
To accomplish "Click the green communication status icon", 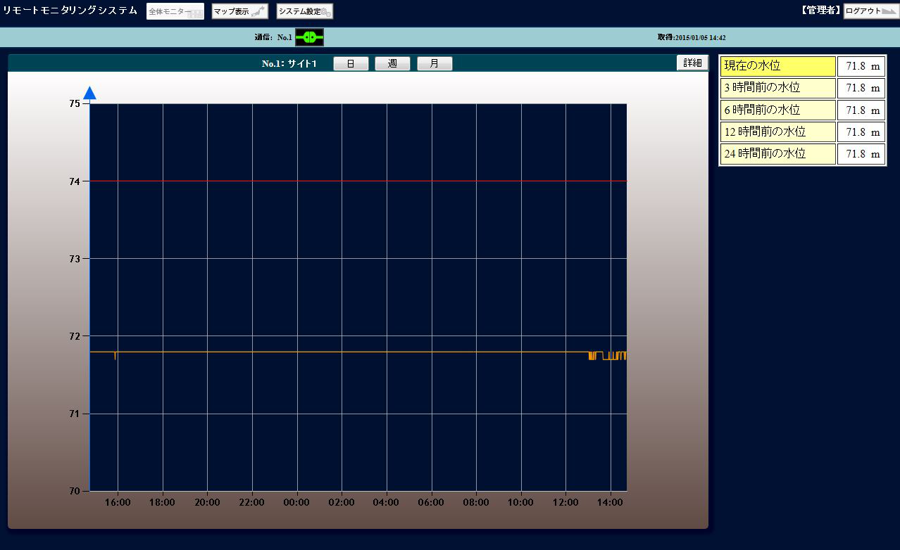I will 309,37.
